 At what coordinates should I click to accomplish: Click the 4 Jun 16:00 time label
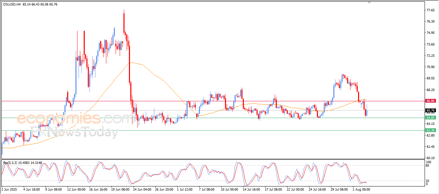click(32, 189)
